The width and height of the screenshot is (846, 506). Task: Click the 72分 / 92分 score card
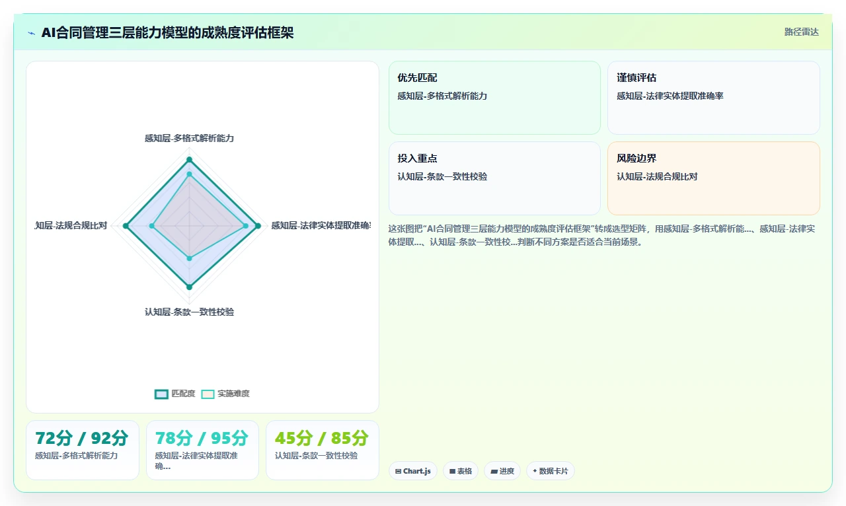(x=83, y=450)
